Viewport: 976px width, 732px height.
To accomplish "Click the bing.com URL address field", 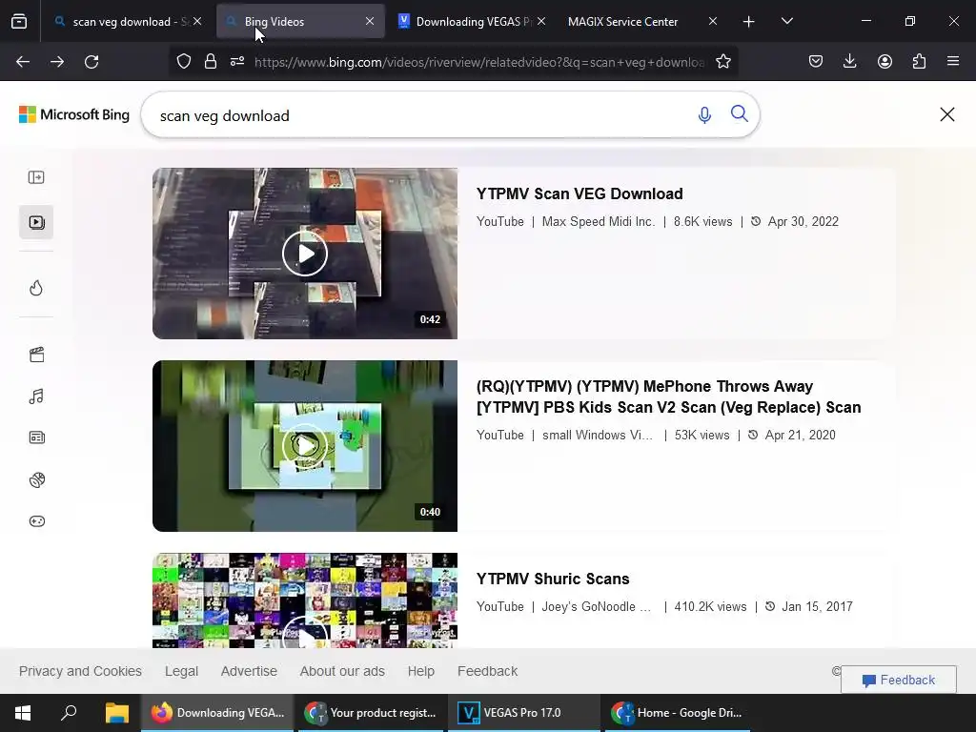I will click(479, 62).
